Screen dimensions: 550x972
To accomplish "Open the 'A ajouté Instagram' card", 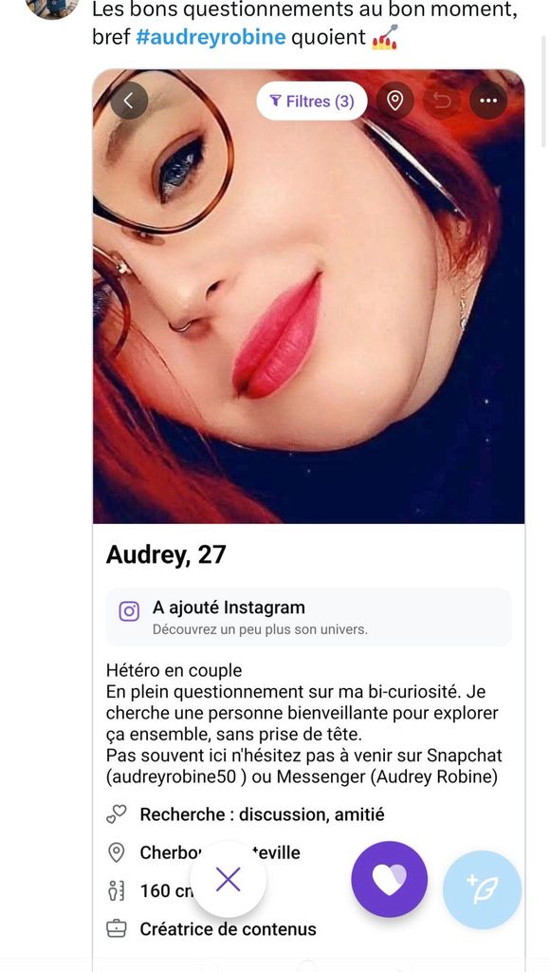I will point(308,617).
